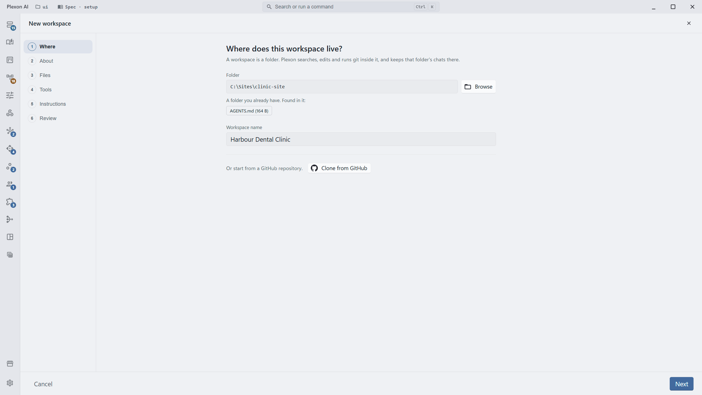Click the Search or run a command box

tap(351, 7)
